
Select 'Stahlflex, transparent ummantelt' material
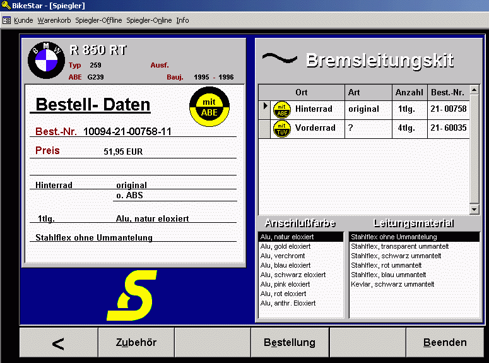(x=414, y=246)
